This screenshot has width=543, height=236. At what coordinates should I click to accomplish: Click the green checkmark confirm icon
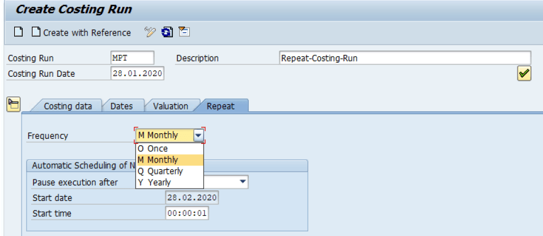[524, 73]
